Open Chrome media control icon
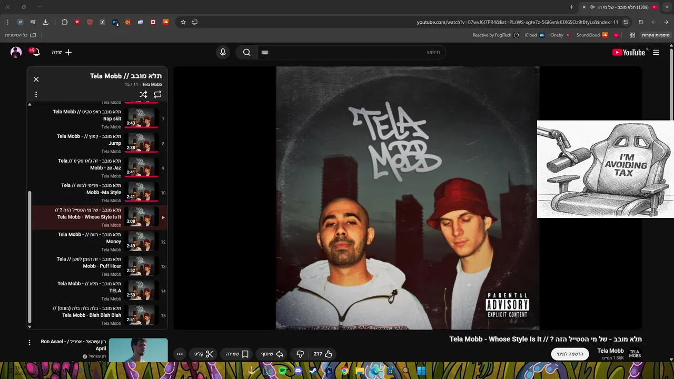 (x=33, y=22)
